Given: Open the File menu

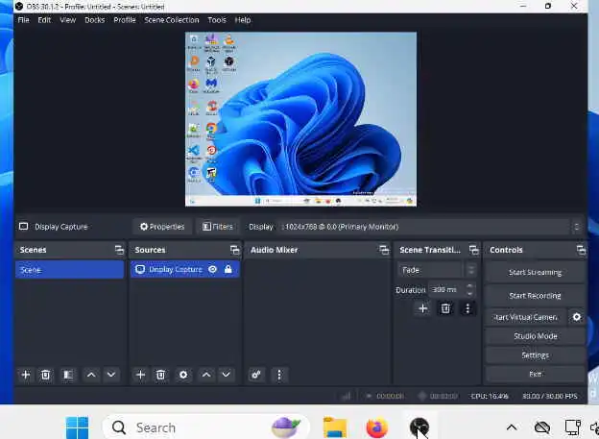Looking at the screenshot, I should (x=23, y=20).
